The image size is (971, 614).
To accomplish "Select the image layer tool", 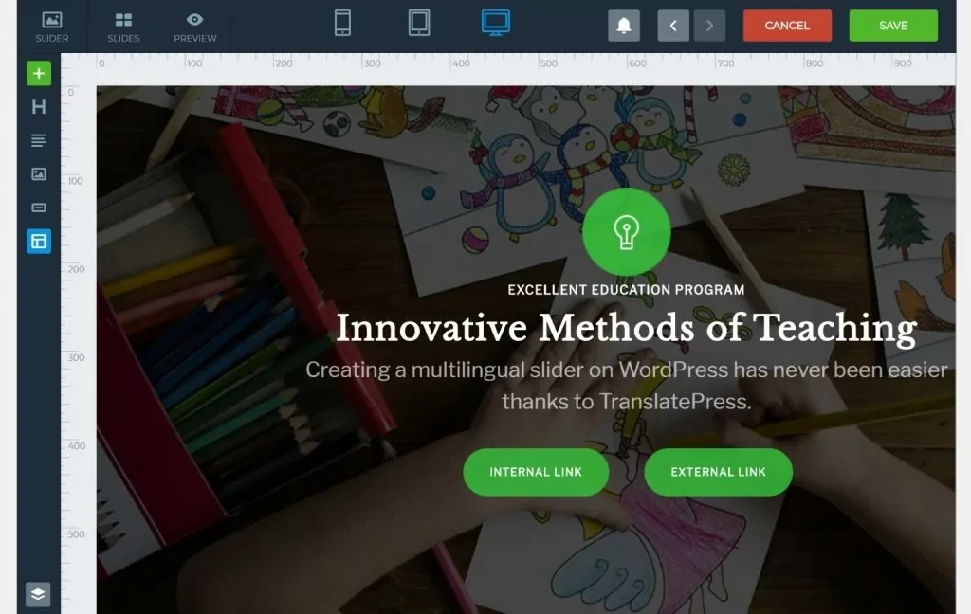I will tap(39, 174).
